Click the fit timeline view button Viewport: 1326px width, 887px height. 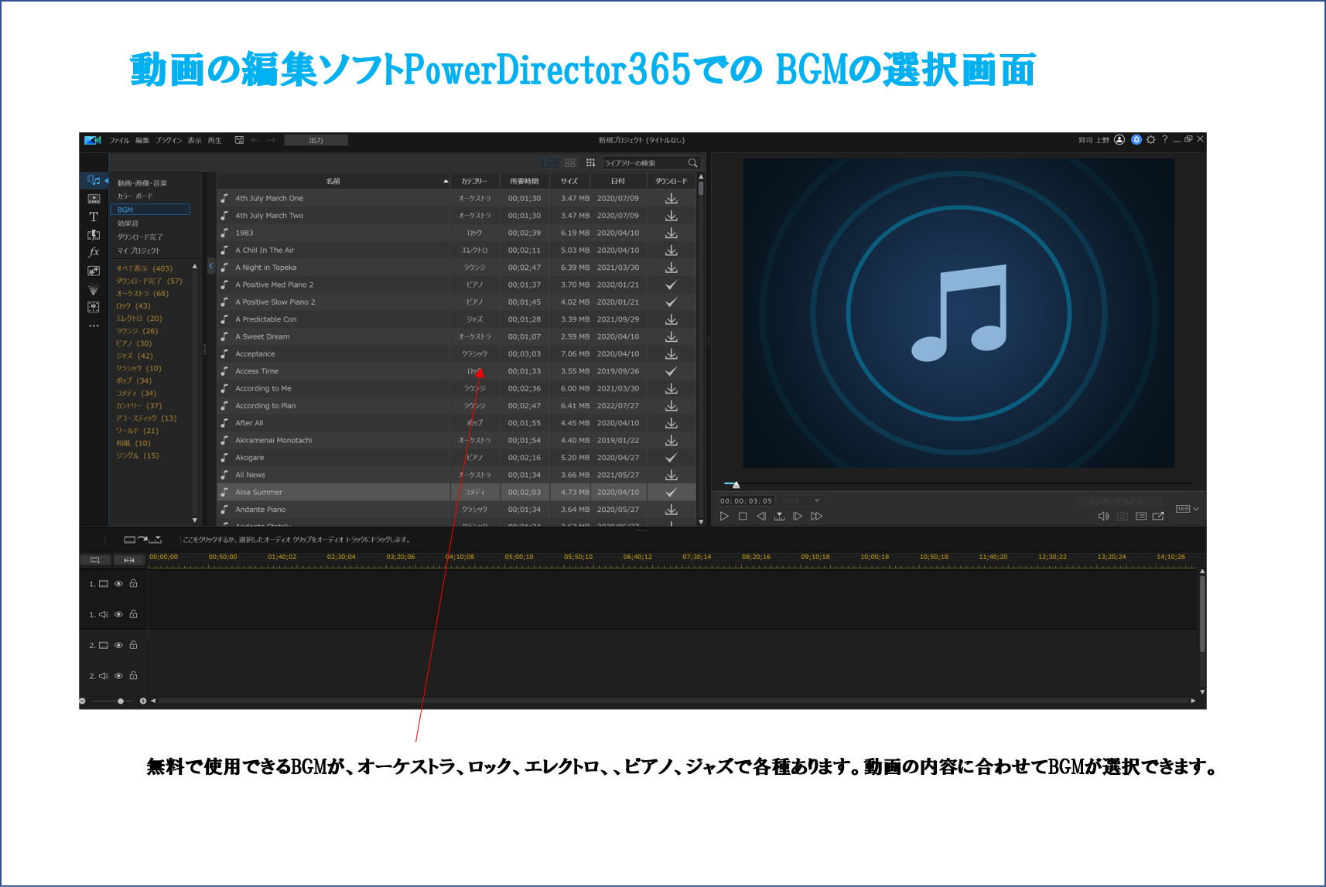point(129,560)
